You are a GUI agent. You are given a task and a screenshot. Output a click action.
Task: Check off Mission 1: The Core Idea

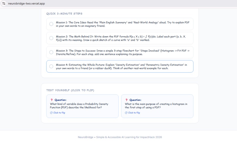pyautogui.click(x=51, y=24)
